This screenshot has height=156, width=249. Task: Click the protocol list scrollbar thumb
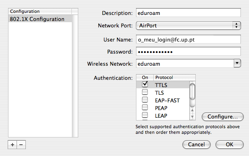pyautogui.click(x=193, y=92)
